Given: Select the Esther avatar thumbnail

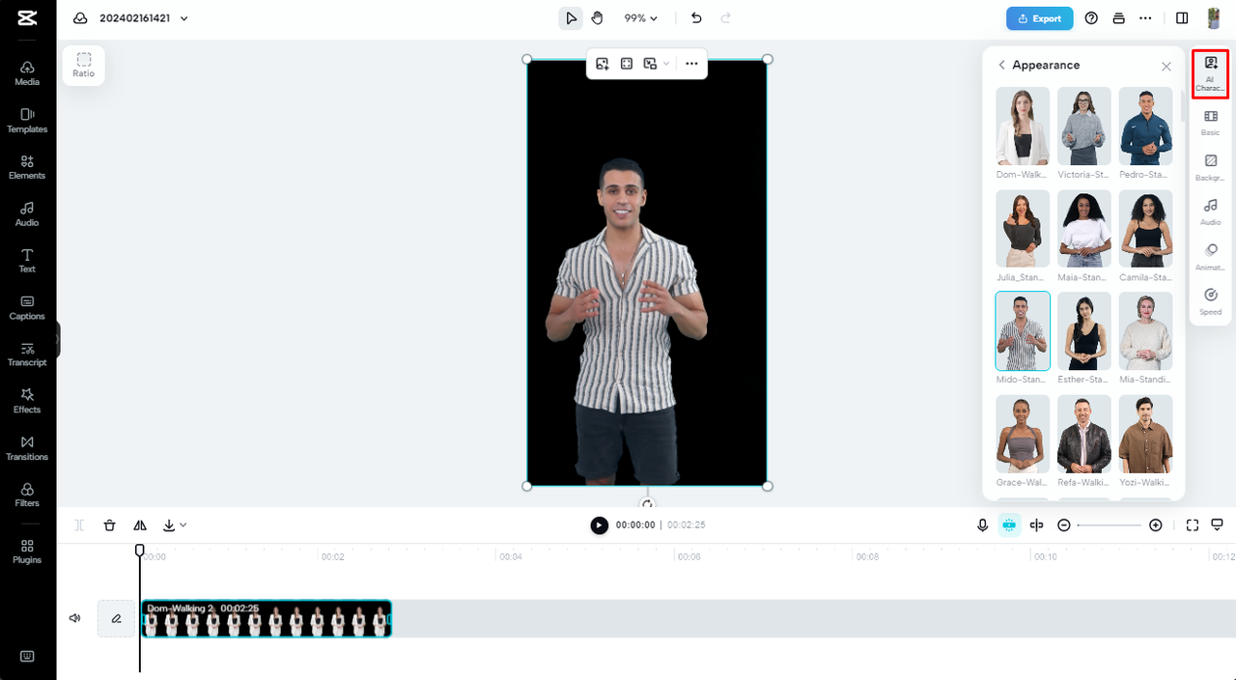Looking at the screenshot, I should (1083, 331).
